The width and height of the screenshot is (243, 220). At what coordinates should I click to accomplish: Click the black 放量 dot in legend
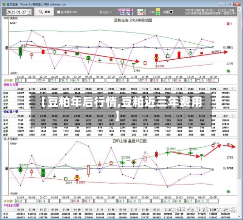coord(171,12)
